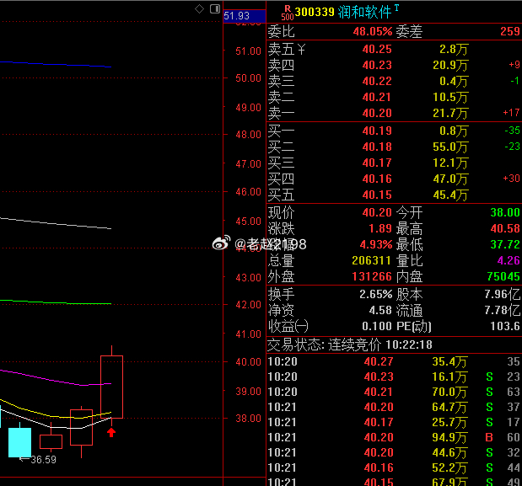Click the blue moving average line
This screenshot has height=486, width=522.
(56, 64)
